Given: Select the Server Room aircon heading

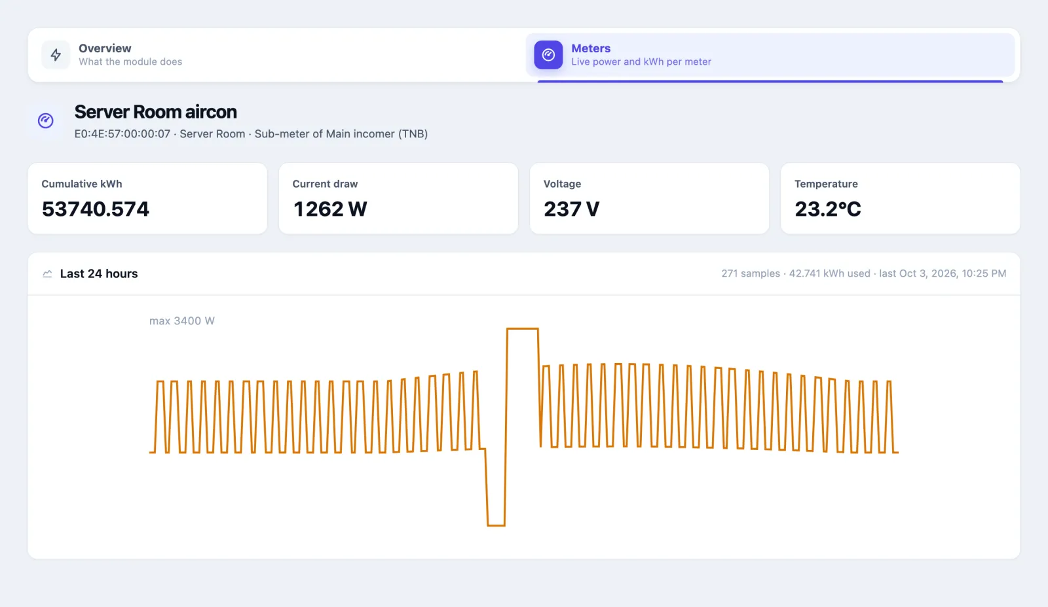Looking at the screenshot, I should coord(156,112).
